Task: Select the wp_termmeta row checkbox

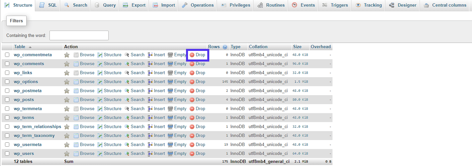Action: point(7,109)
